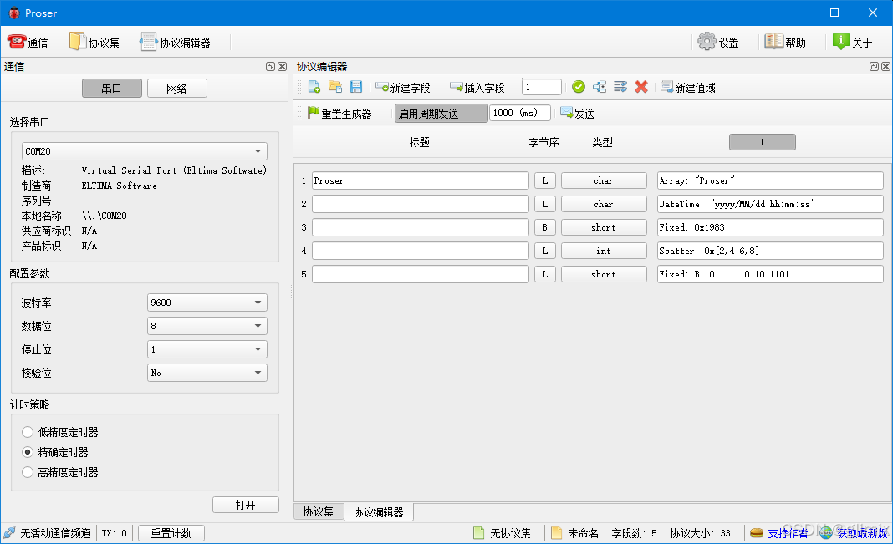Toggle byte order L for row 2
The width and height of the screenshot is (893, 544).
coord(545,204)
